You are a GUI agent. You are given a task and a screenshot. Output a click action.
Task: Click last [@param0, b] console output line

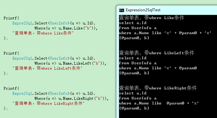pos(134,108)
